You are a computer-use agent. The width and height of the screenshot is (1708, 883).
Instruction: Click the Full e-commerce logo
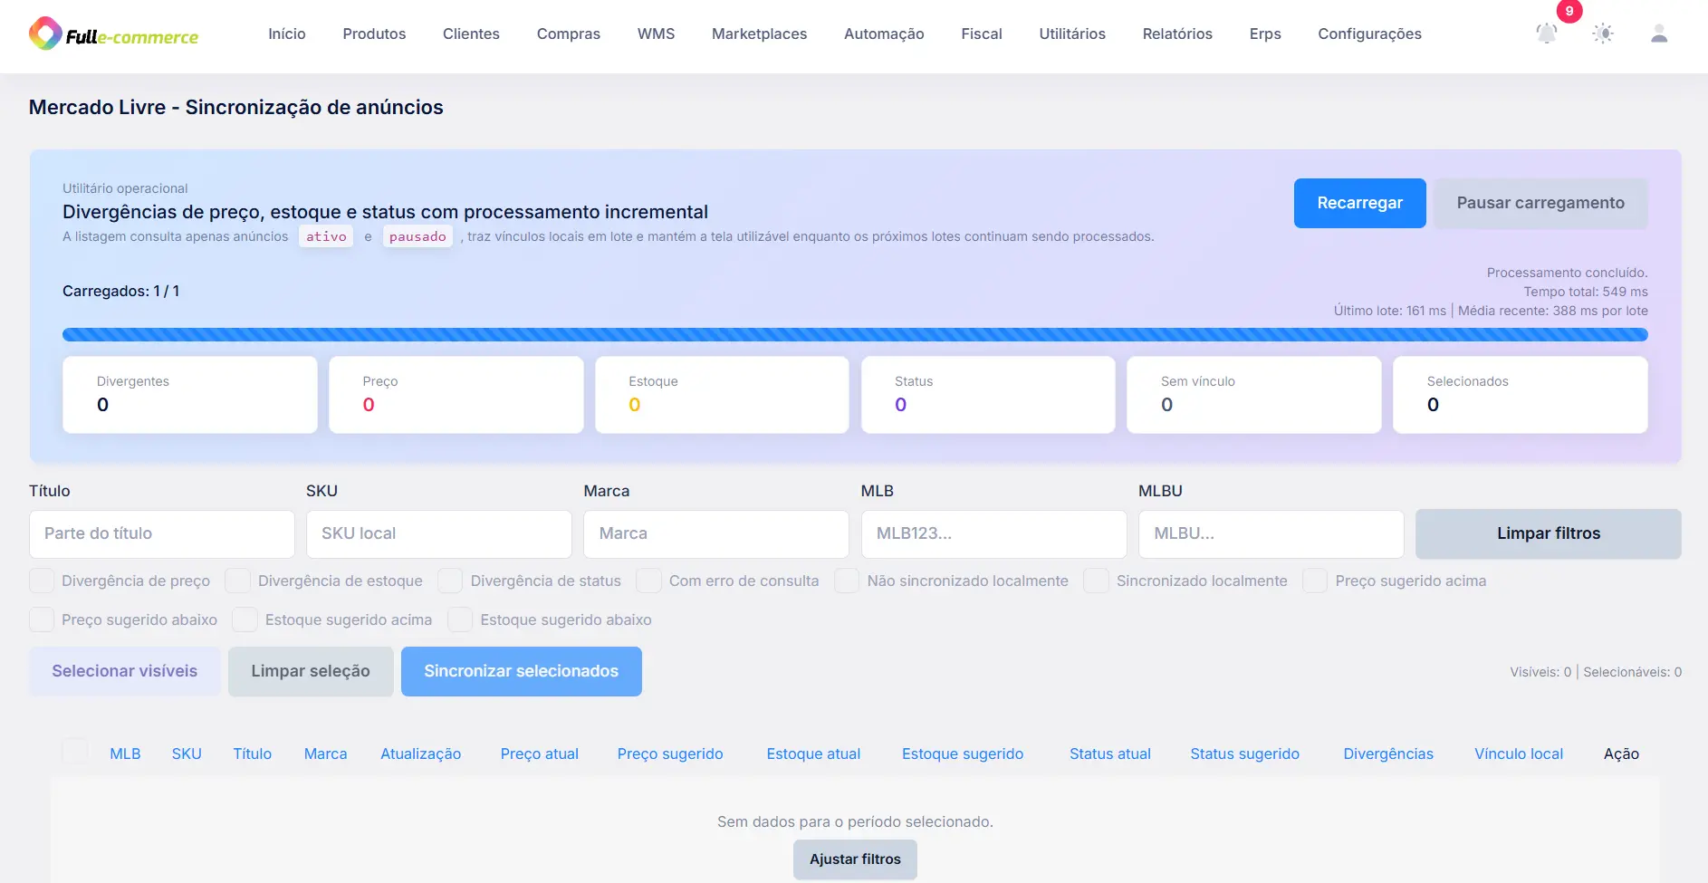[x=113, y=34]
